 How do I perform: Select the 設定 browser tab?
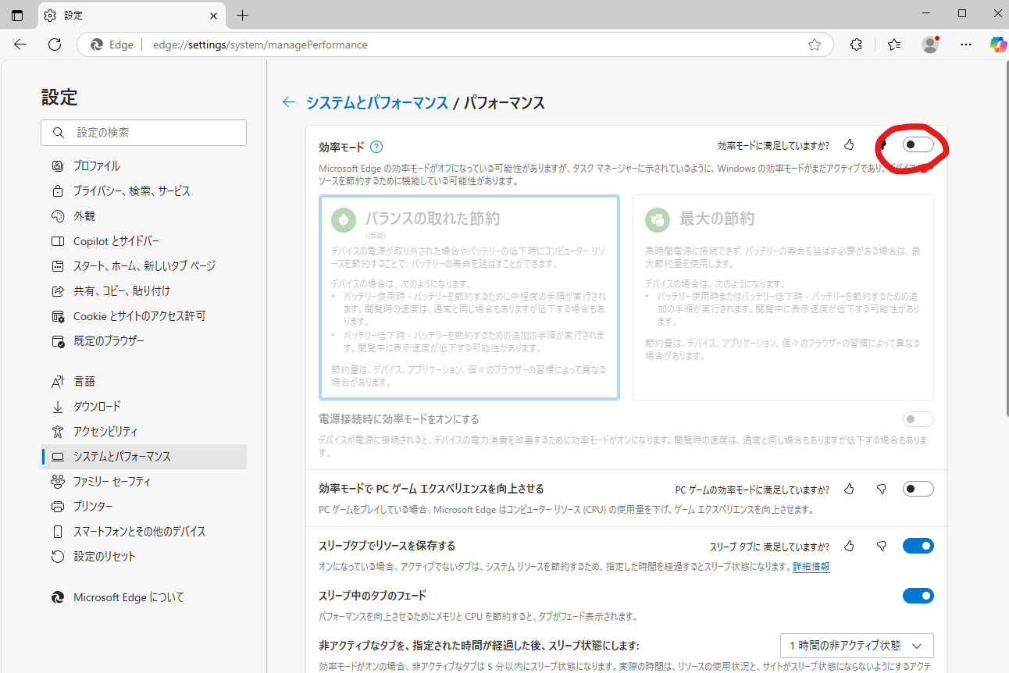point(131,15)
